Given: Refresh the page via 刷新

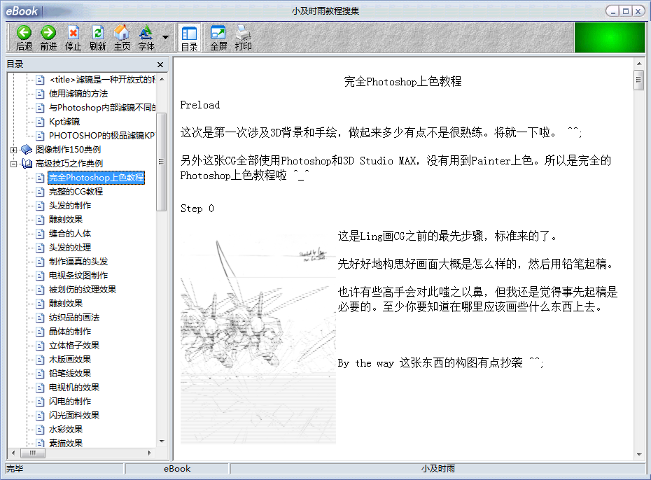Looking at the screenshot, I should click(x=97, y=38).
